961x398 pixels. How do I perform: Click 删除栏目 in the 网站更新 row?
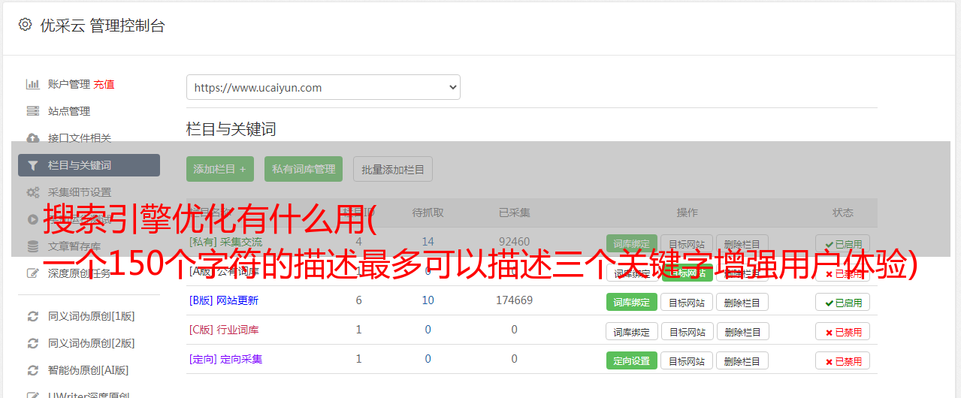pyautogui.click(x=742, y=302)
